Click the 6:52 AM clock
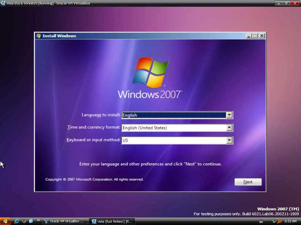Viewport: 301px width, 225px height. [290, 221]
